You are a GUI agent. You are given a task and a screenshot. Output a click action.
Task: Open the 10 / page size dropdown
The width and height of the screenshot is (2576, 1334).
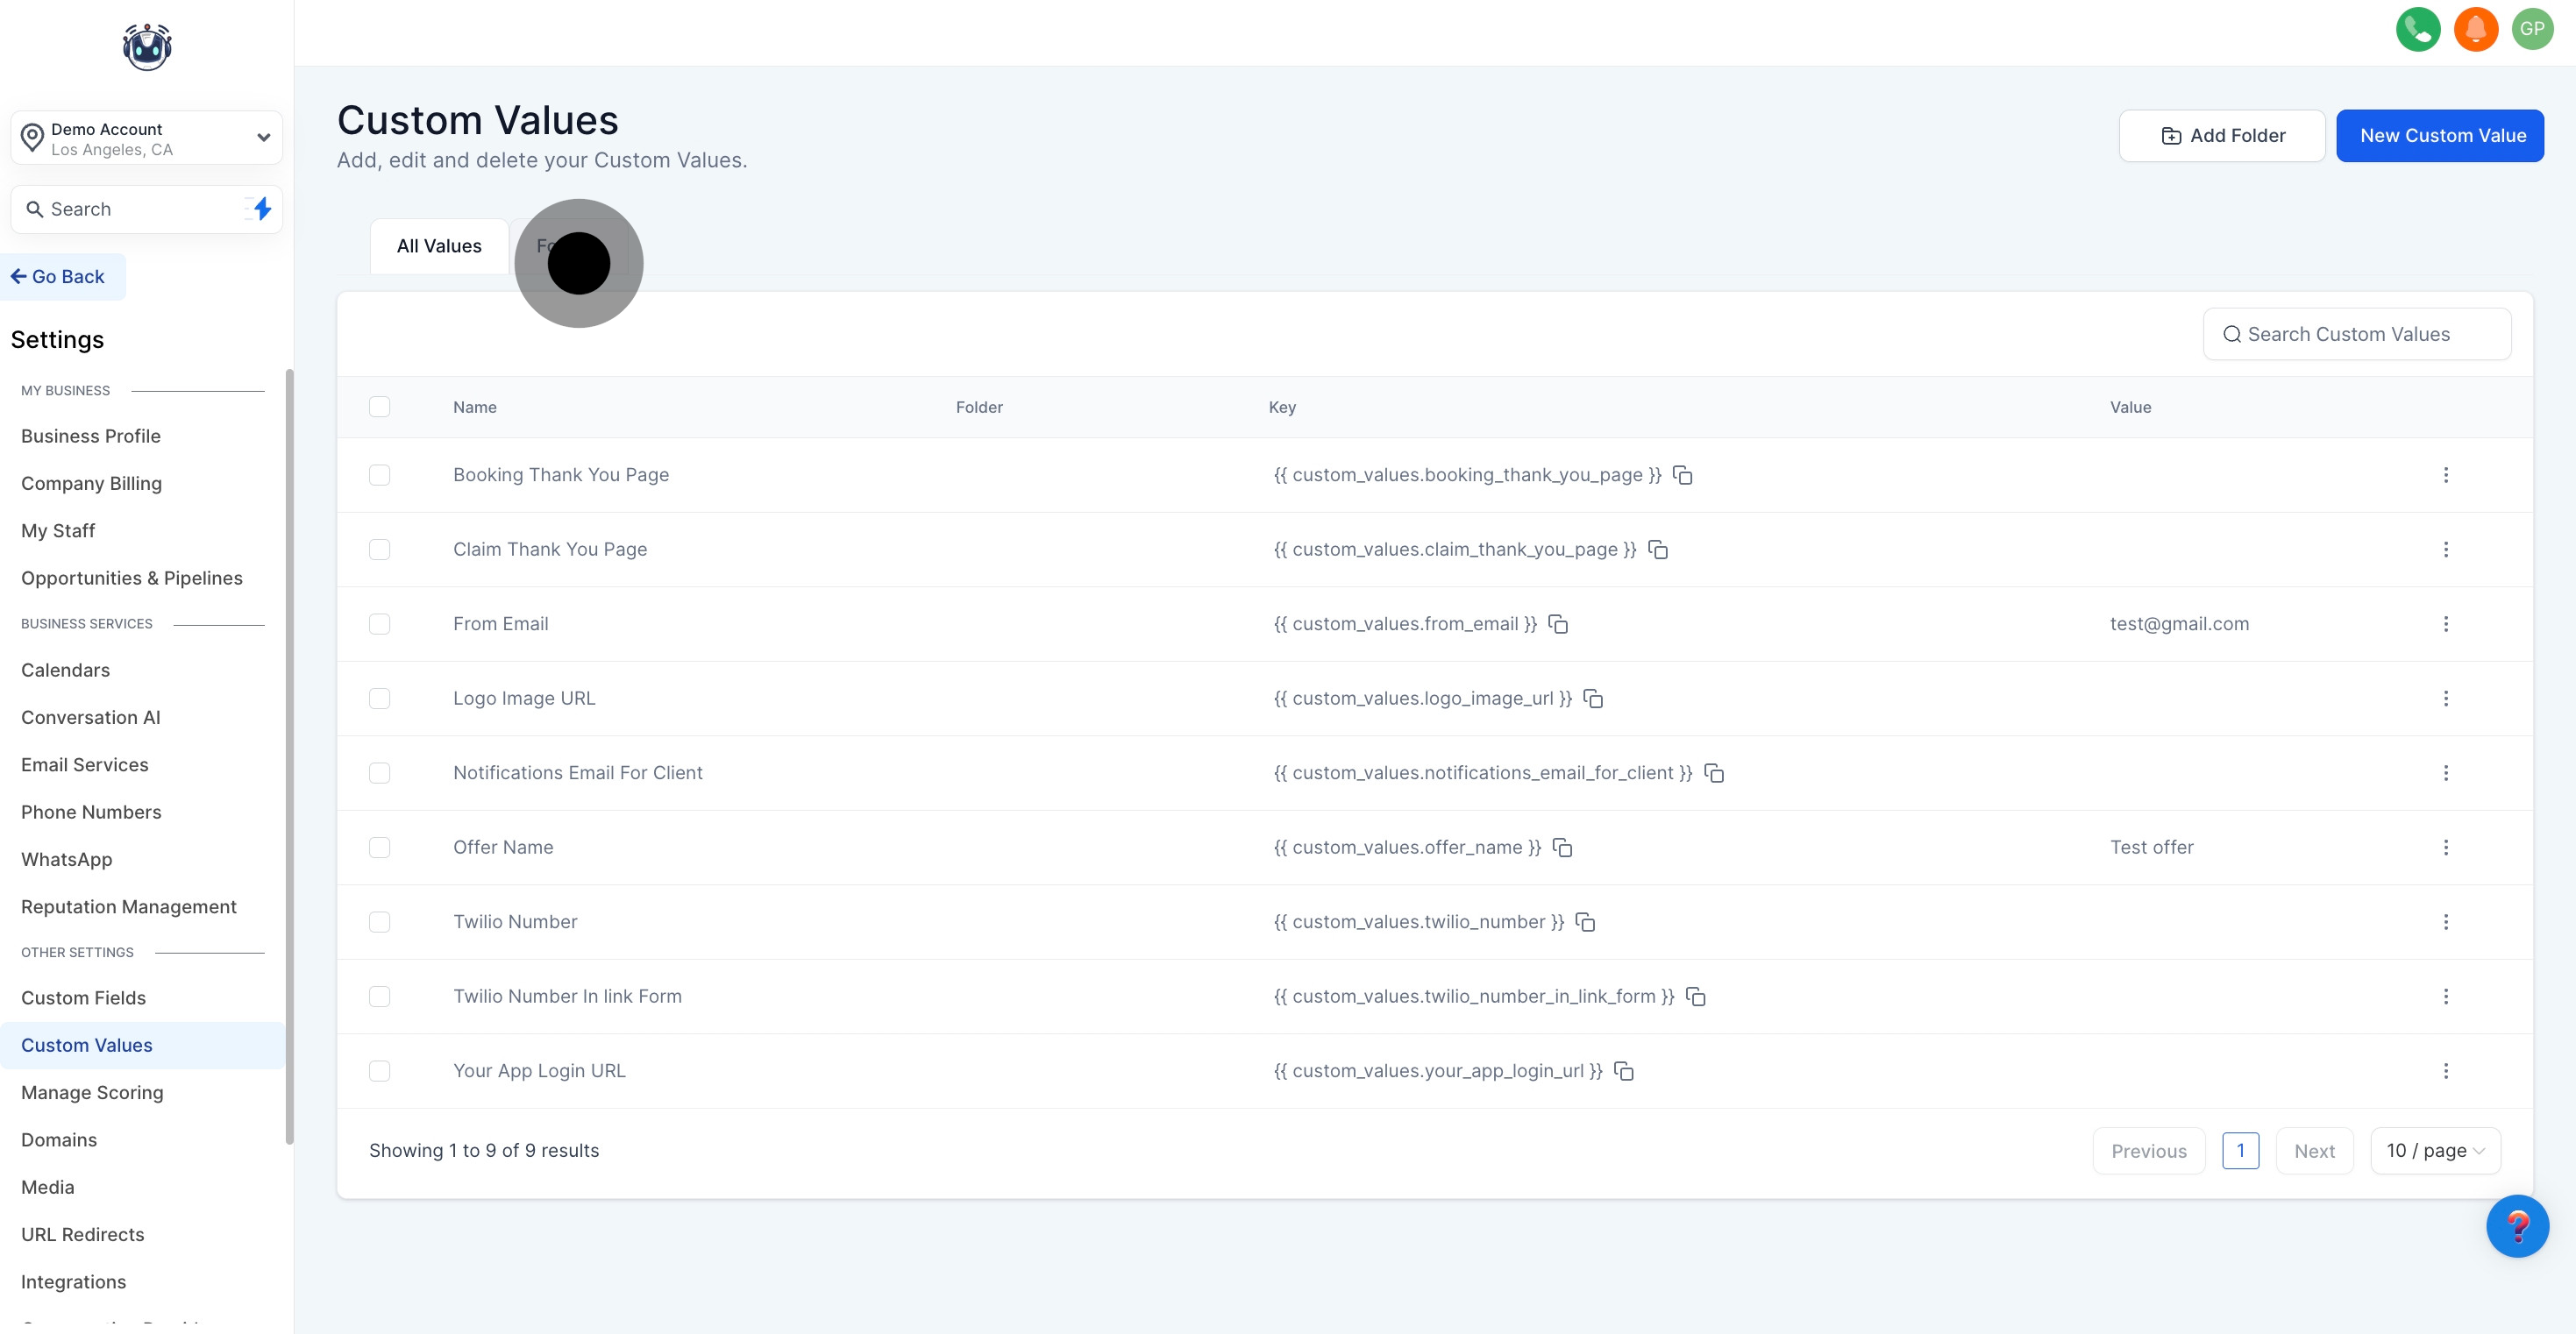pos(2434,1151)
